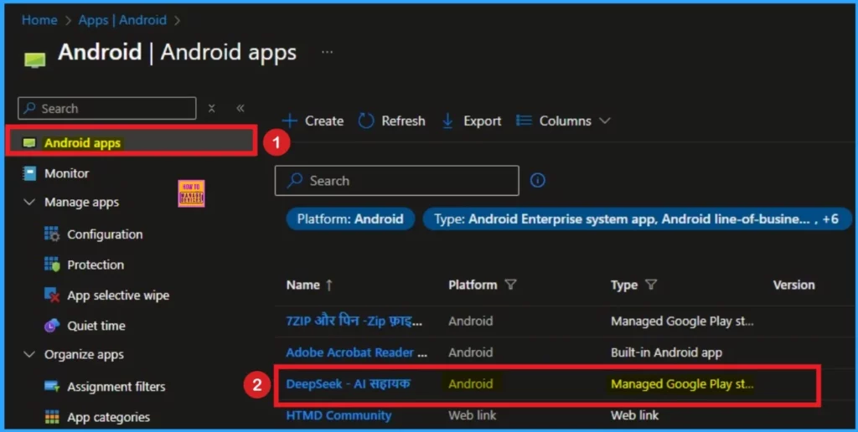The width and height of the screenshot is (858, 432).
Task: Click the Platform column filter icon
Action: 510,285
